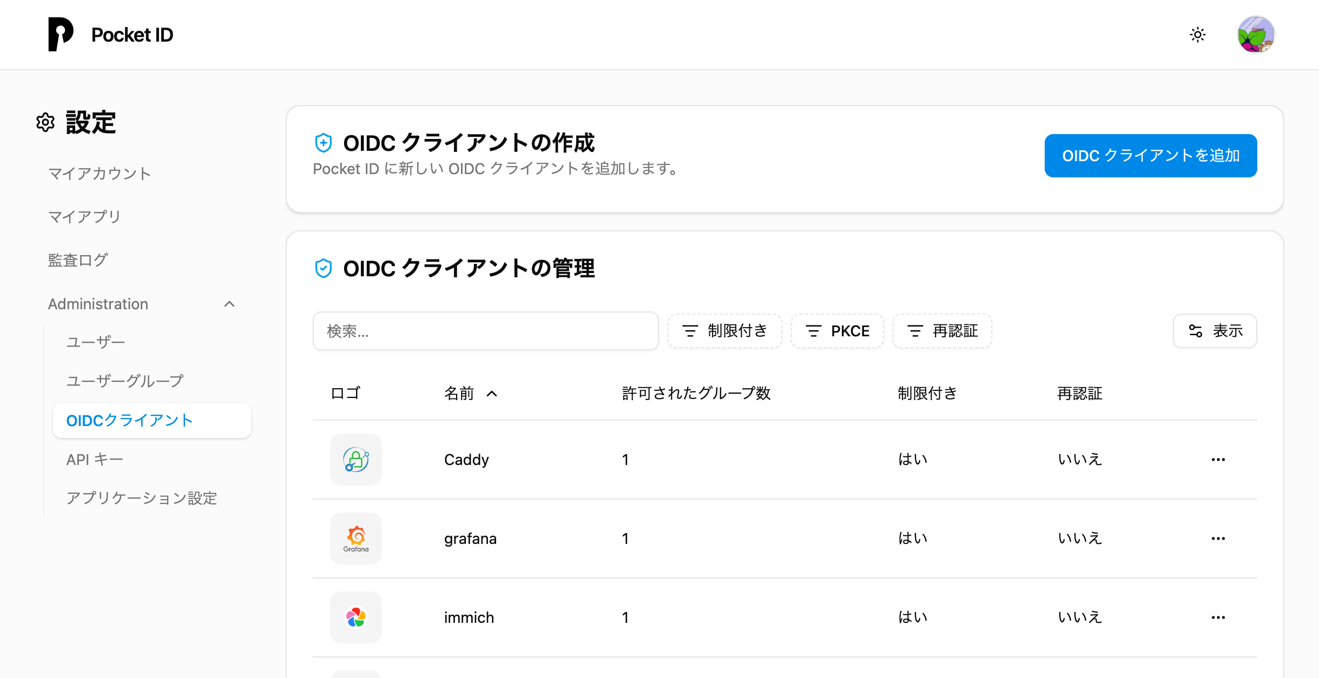
Task: Open マイアカウント settings
Action: pos(100,173)
